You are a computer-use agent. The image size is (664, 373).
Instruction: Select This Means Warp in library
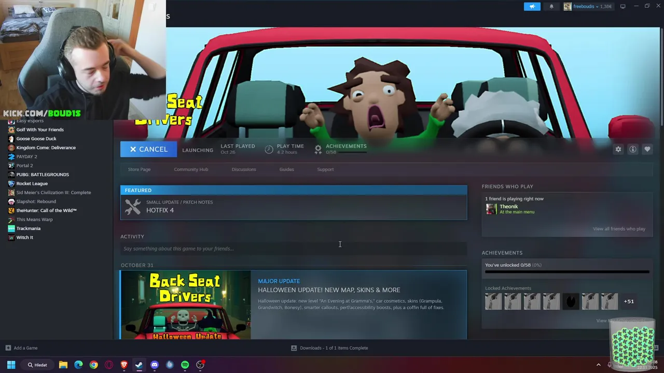[x=34, y=220]
